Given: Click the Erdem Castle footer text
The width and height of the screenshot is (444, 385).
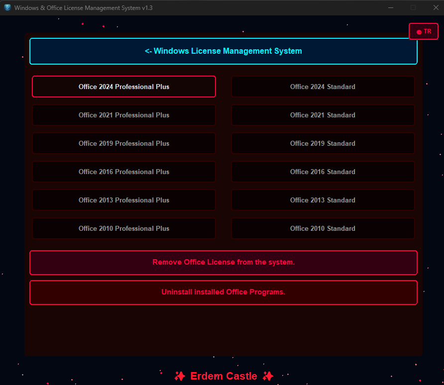Looking at the screenshot, I should [223, 376].
